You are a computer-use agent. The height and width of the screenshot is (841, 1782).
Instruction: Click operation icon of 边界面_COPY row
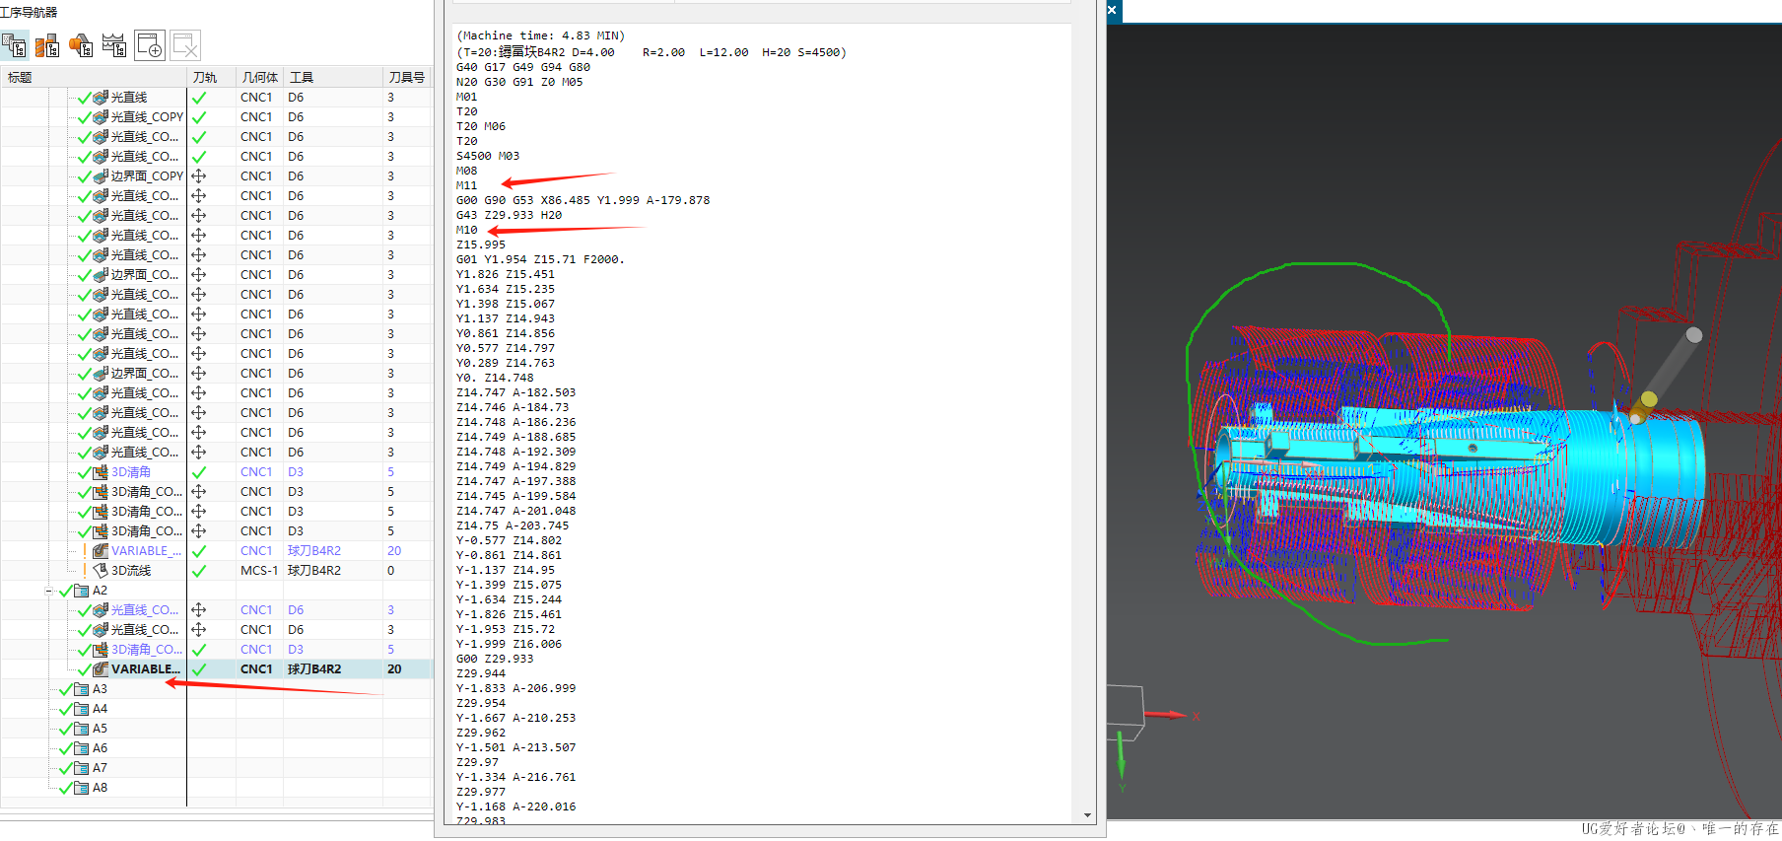pos(101,176)
